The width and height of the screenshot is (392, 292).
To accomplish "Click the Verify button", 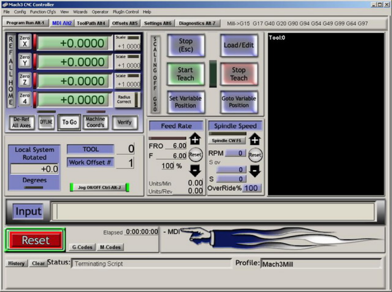I will click(124, 122).
